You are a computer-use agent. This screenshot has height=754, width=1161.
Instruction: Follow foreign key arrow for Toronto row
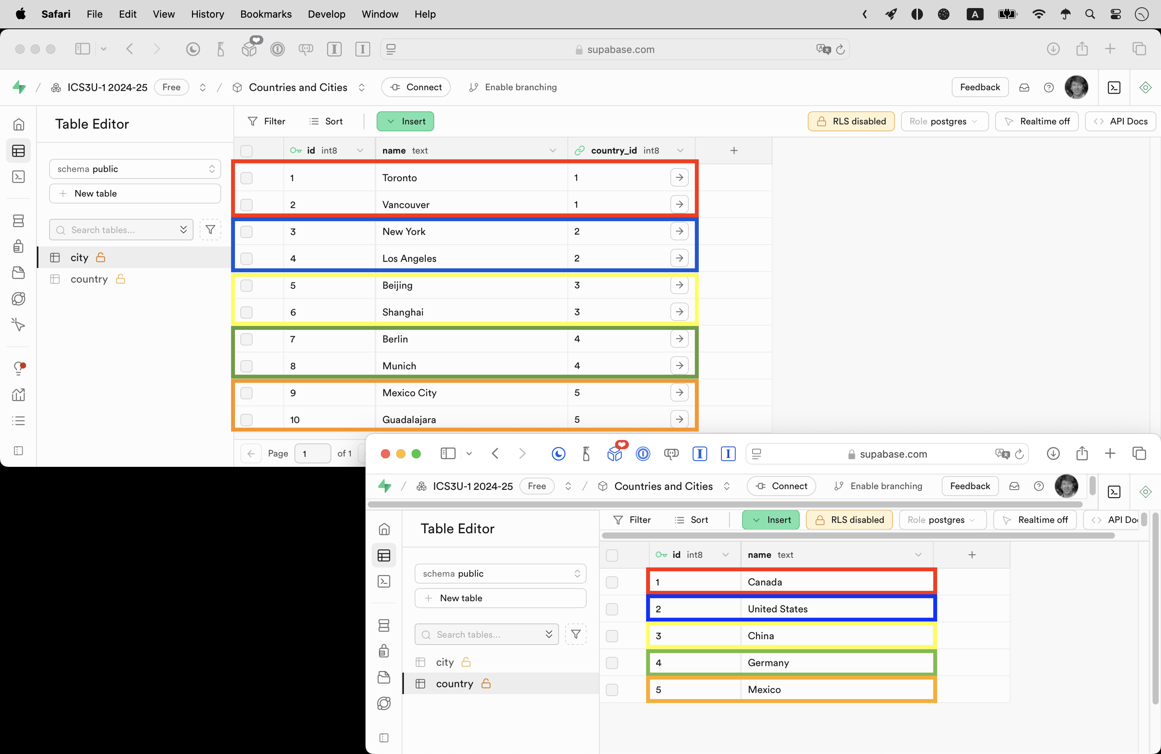point(679,177)
